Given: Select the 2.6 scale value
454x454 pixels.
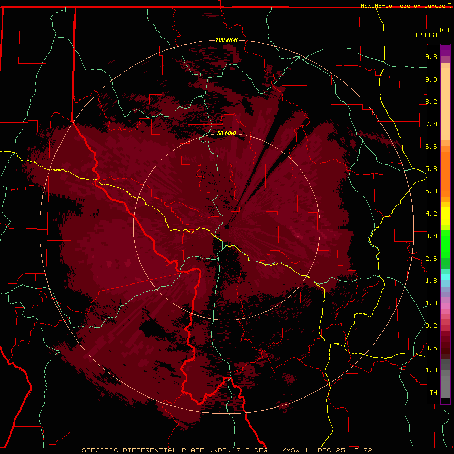Looking at the screenshot, I should pyautogui.click(x=431, y=259).
